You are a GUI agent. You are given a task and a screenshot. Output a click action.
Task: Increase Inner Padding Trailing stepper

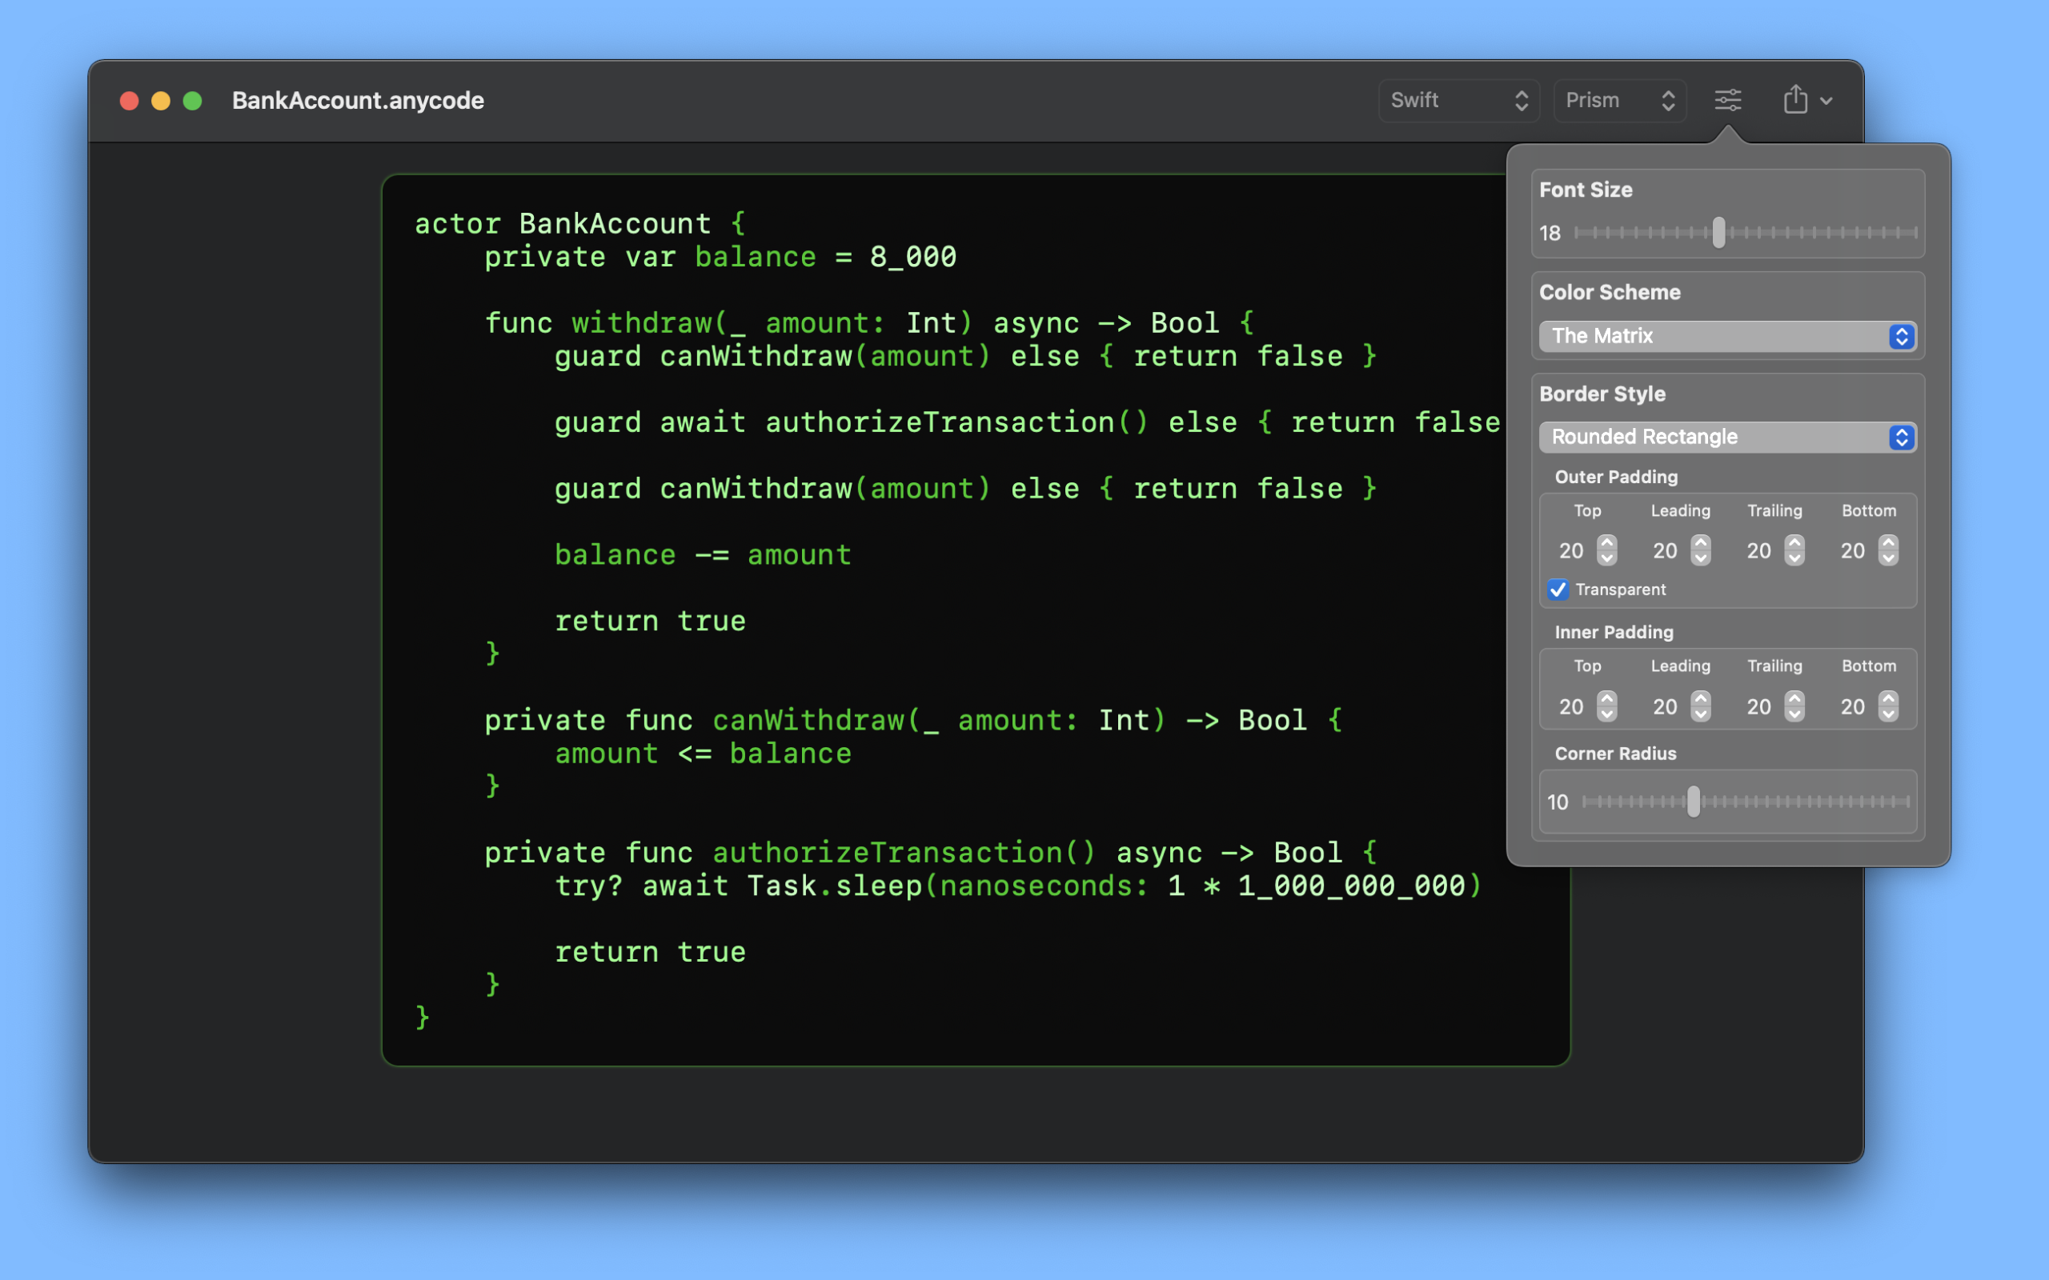1795,698
